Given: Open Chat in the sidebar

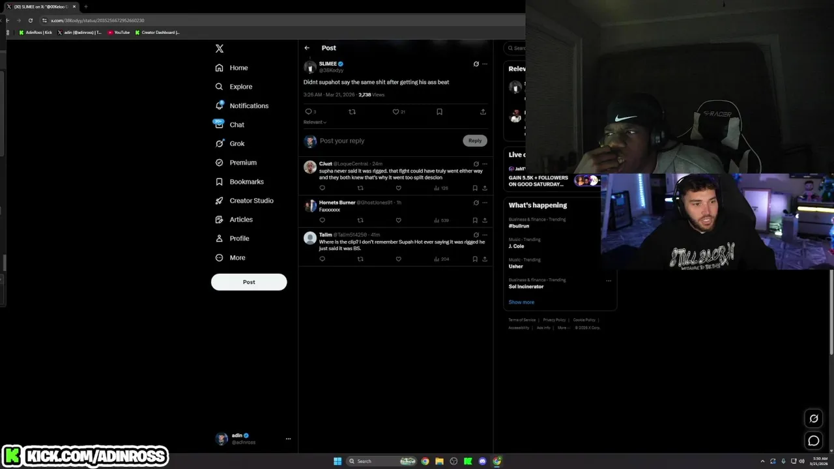Looking at the screenshot, I should coord(230,124).
